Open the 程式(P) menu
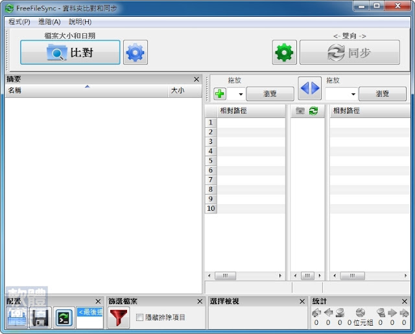 (x=19, y=21)
